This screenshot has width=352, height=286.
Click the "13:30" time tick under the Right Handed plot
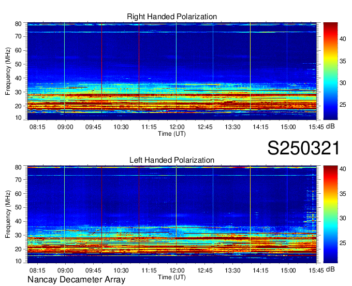[232, 127]
